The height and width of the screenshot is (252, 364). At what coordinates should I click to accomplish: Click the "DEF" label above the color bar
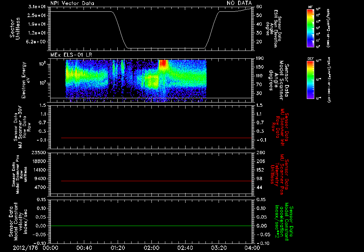tap(311, 59)
